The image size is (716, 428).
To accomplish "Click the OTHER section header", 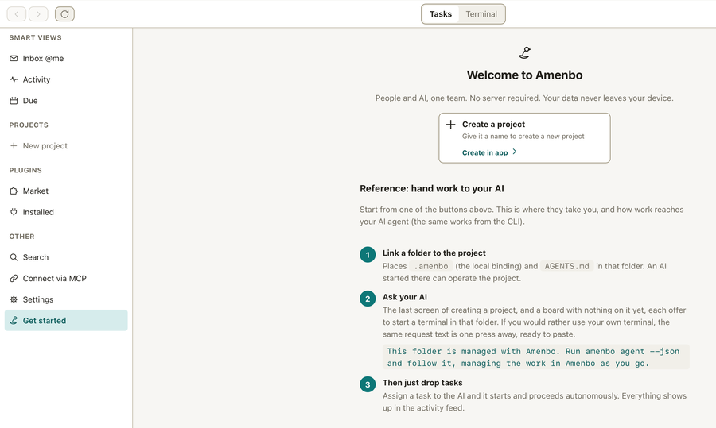I will pos(22,237).
